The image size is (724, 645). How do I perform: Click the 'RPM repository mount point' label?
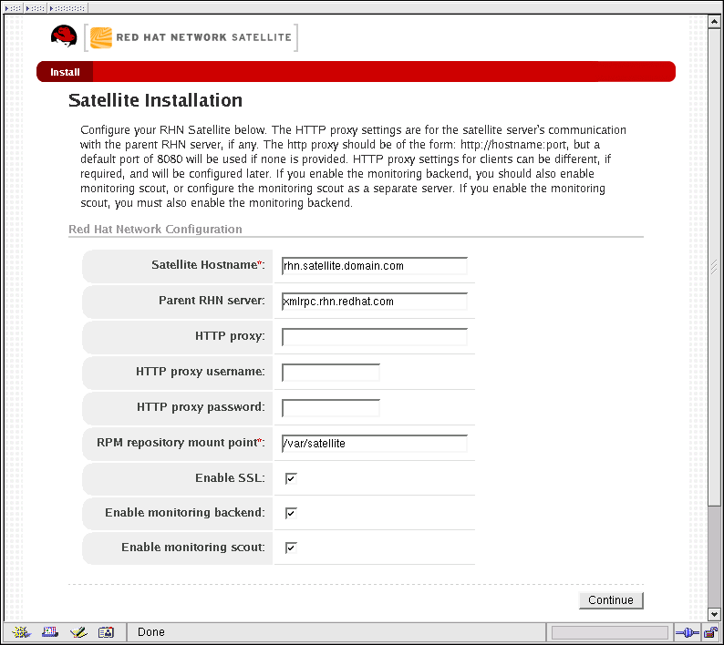point(177,443)
